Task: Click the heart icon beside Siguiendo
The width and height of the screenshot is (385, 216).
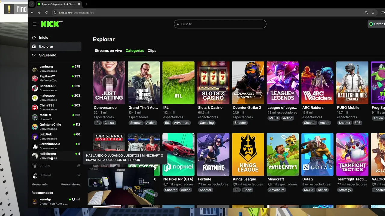Action: point(34,55)
